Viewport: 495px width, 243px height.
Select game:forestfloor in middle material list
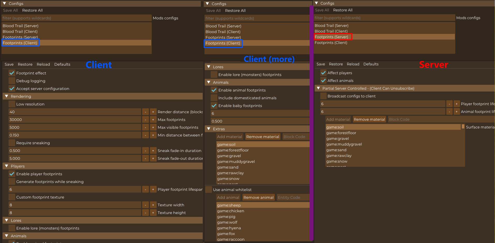(263, 150)
